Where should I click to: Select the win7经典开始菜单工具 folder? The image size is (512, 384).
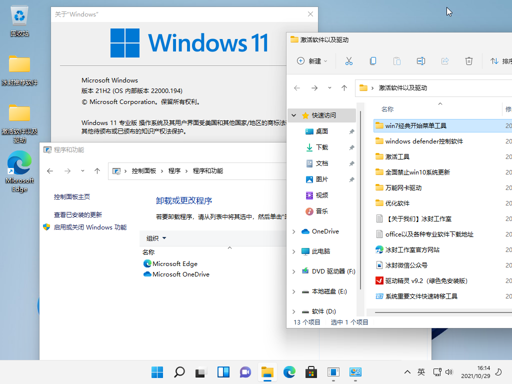point(442,125)
